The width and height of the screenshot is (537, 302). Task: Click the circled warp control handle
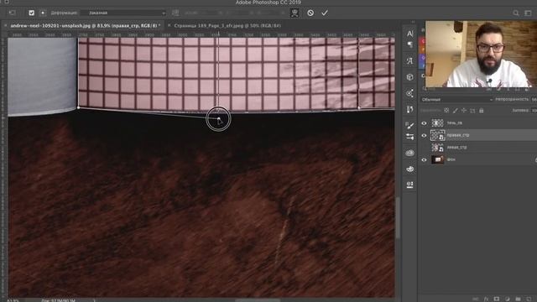pyautogui.click(x=218, y=119)
